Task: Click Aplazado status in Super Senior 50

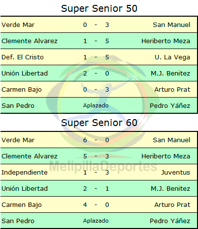Action: [96, 105]
